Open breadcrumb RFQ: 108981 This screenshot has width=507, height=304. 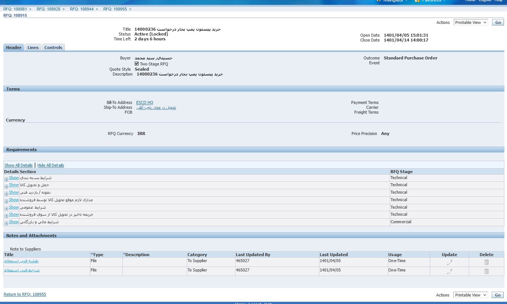click(x=15, y=9)
